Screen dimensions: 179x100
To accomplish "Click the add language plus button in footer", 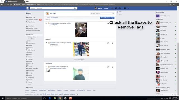I will coord(77,94).
